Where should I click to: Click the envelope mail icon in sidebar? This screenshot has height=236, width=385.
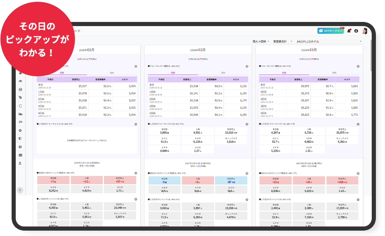pos(20,155)
